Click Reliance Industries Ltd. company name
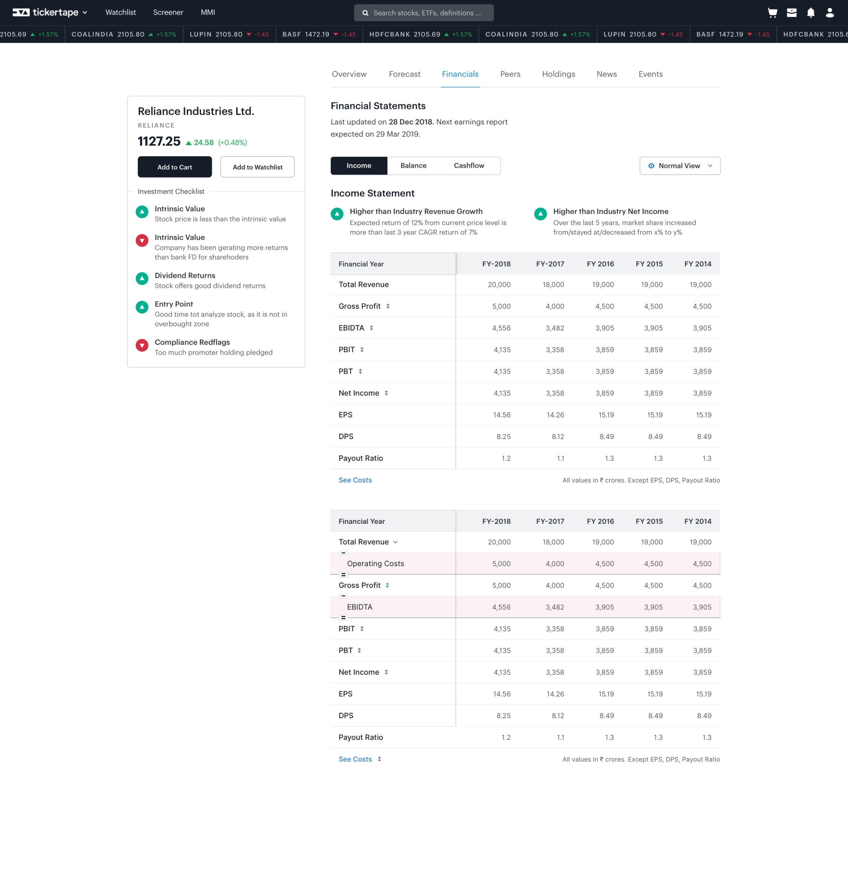The image size is (848, 885). [196, 111]
